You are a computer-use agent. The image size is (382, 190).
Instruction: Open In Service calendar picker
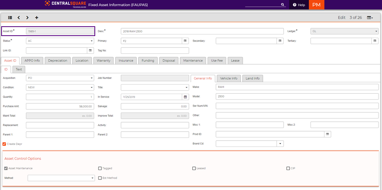click(185, 97)
